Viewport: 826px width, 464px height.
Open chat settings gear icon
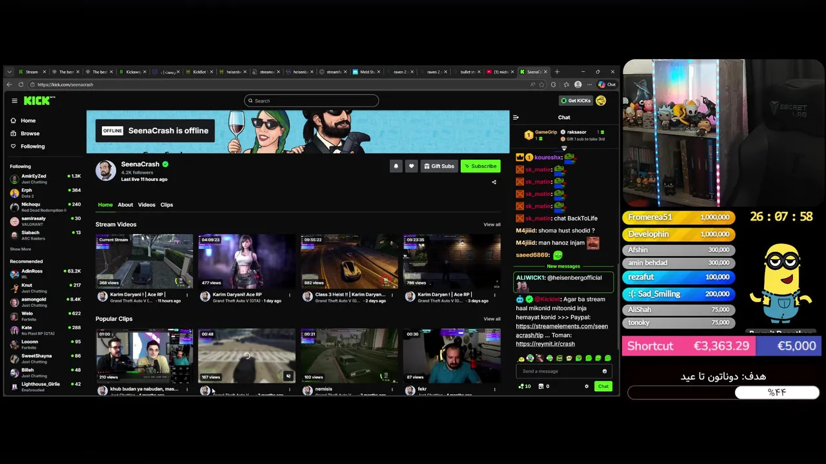[x=587, y=387]
